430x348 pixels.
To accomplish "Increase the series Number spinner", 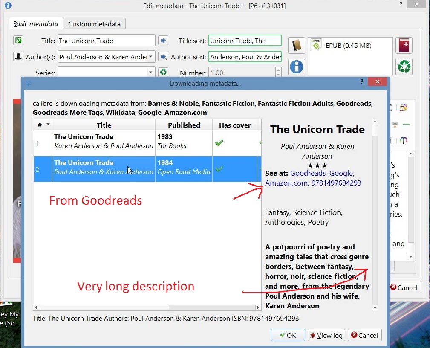I will (x=278, y=70).
